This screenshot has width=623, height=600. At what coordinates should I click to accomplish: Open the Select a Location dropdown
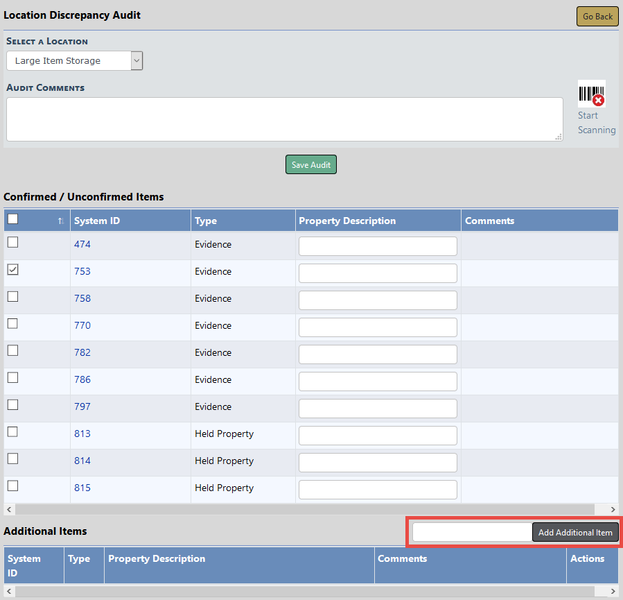tap(74, 61)
